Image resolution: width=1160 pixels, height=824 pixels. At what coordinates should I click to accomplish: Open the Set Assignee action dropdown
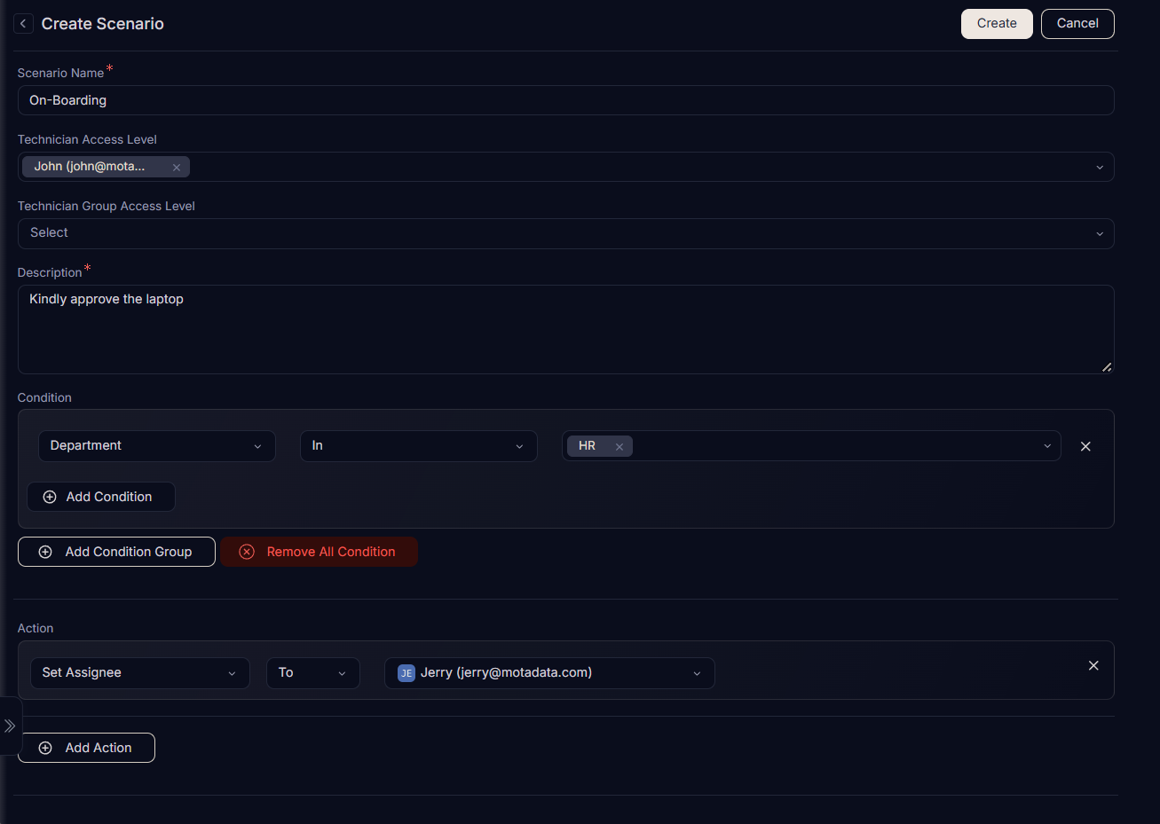140,673
